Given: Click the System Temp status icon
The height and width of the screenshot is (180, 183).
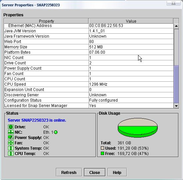Looking at the screenshot, I should click(11, 148).
